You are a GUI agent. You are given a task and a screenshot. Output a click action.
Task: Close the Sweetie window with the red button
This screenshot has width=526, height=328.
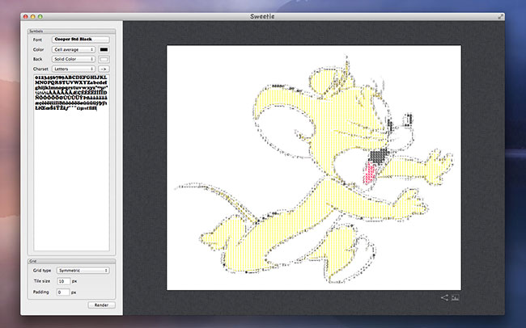click(27, 15)
